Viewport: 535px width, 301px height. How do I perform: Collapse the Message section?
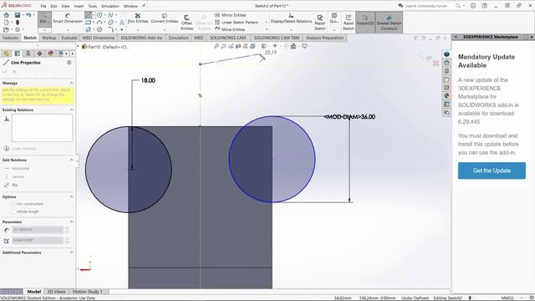[x=71, y=84]
